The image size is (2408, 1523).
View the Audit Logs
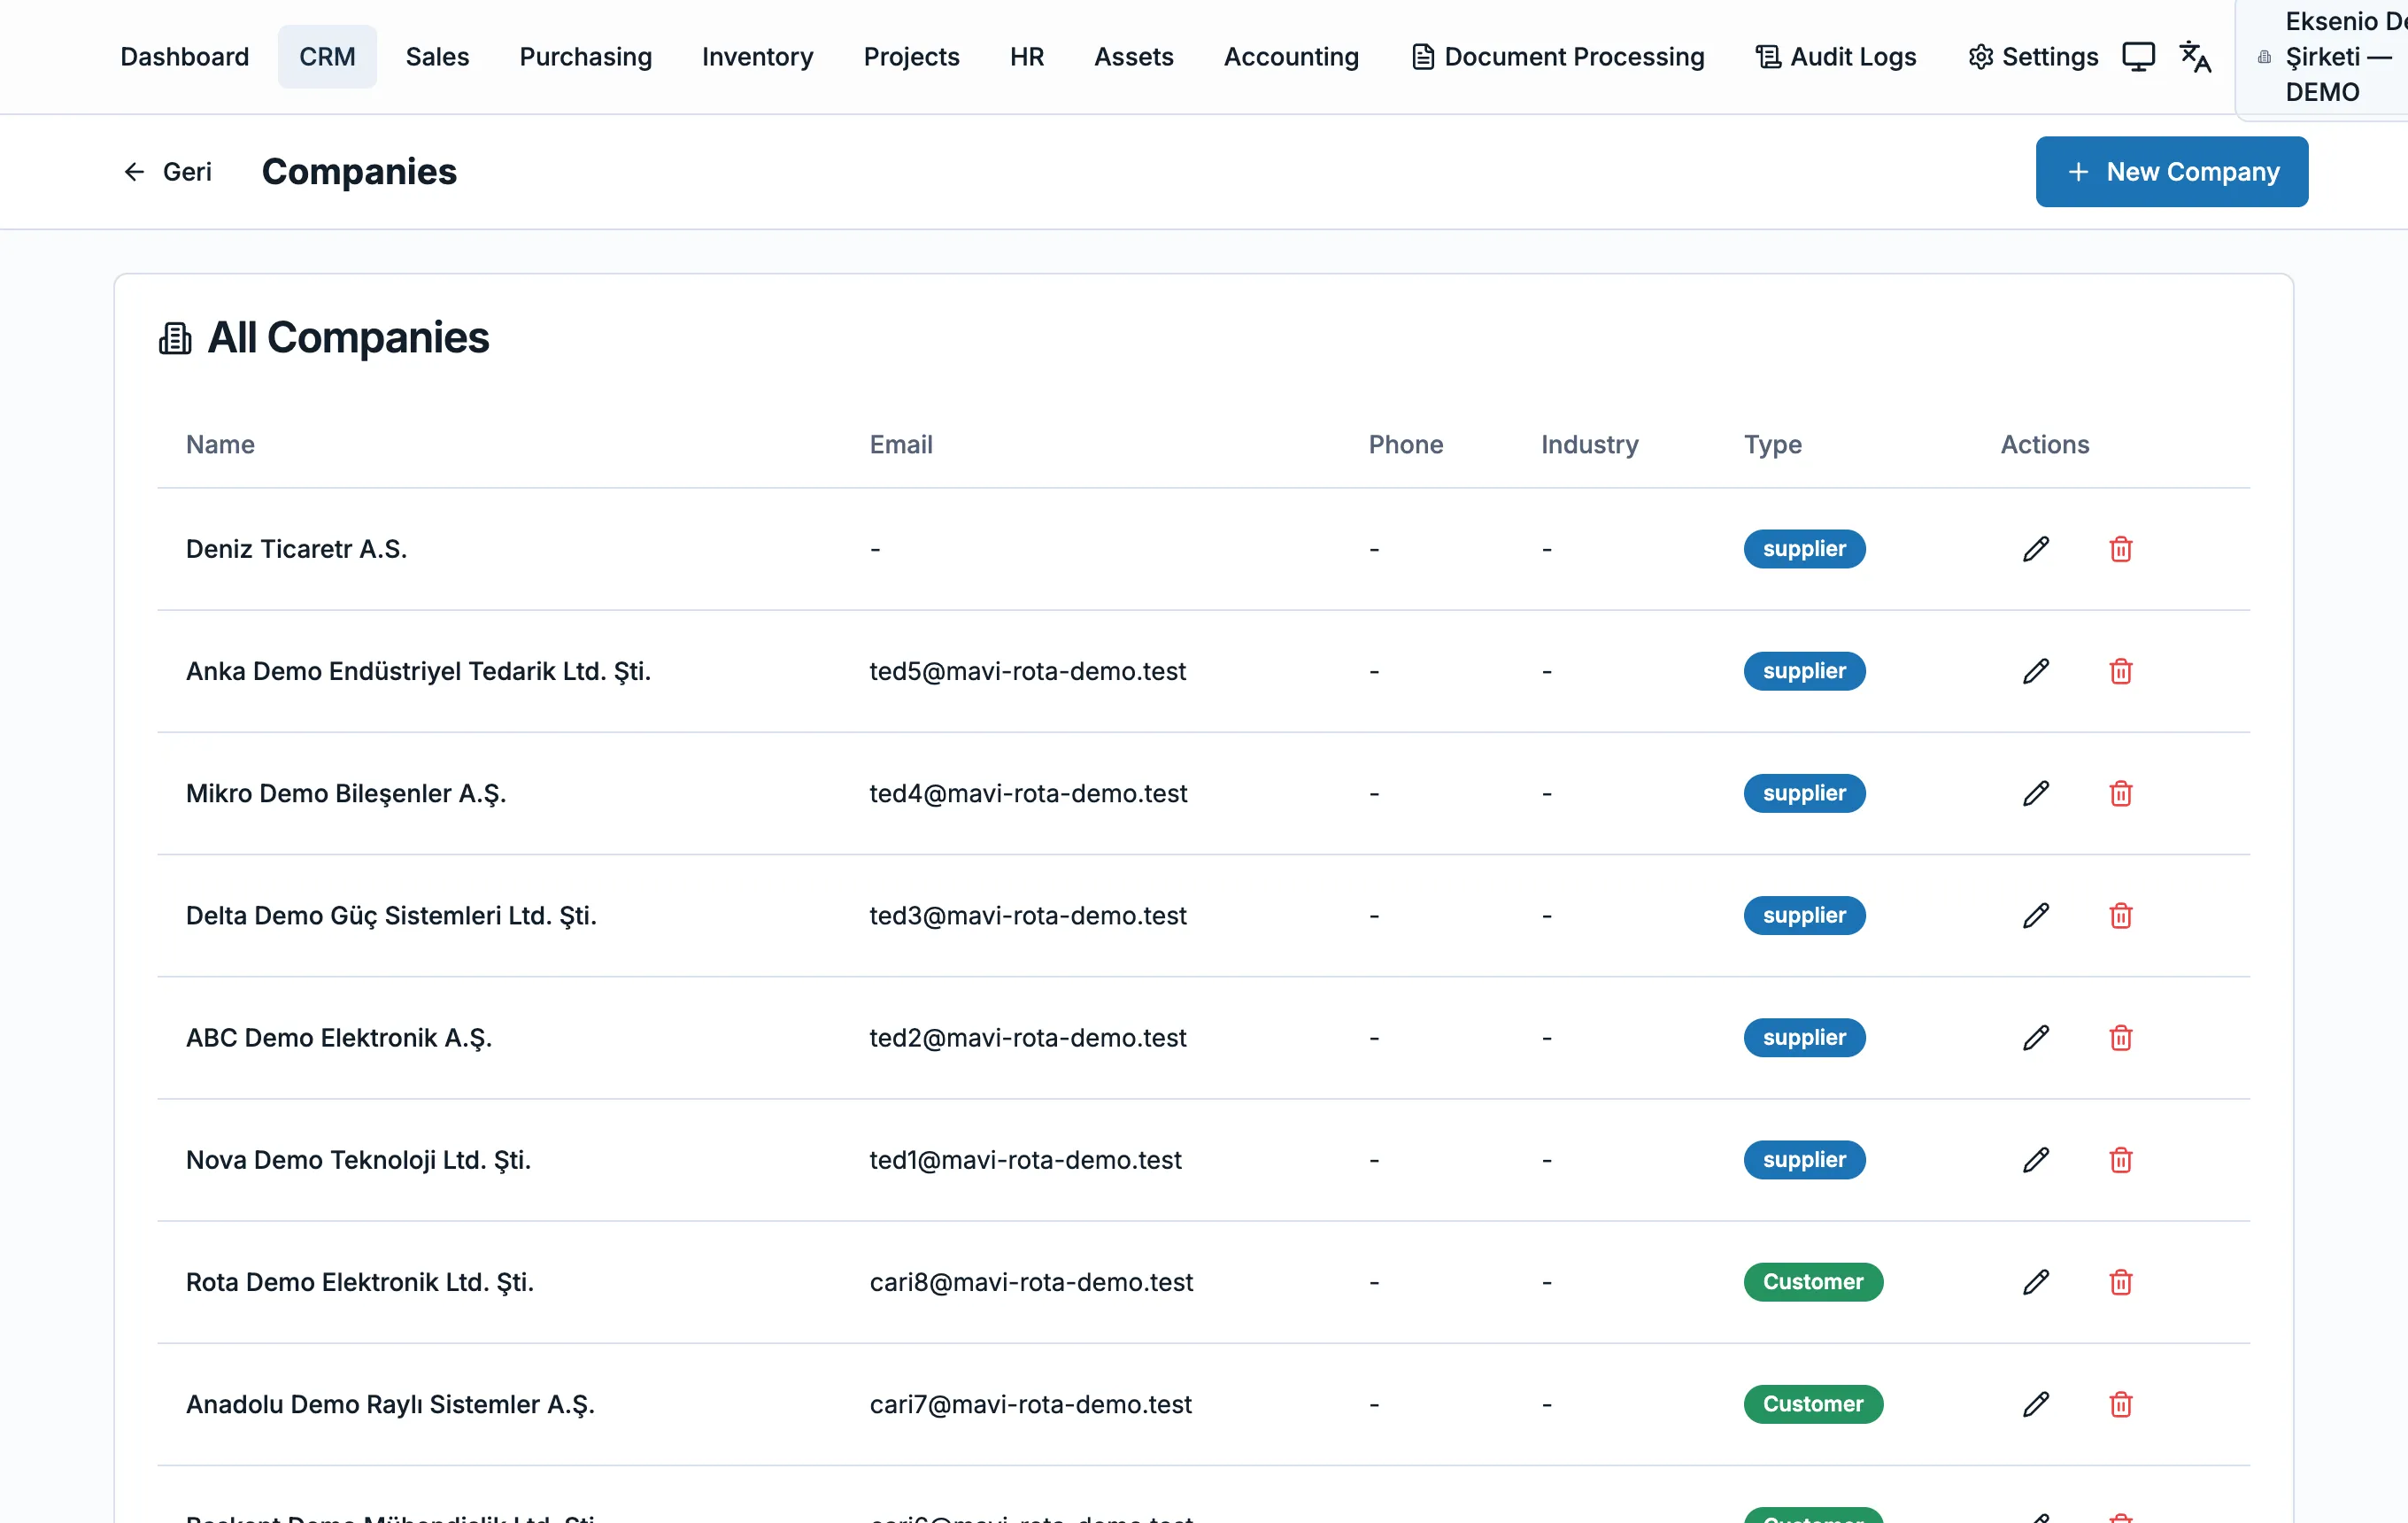click(x=1835, y=57)
